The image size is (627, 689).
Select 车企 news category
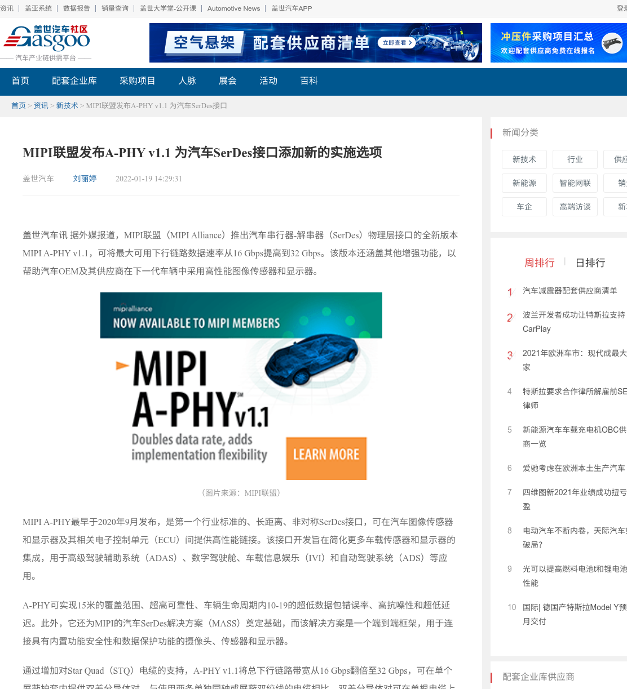coord(524,207)
